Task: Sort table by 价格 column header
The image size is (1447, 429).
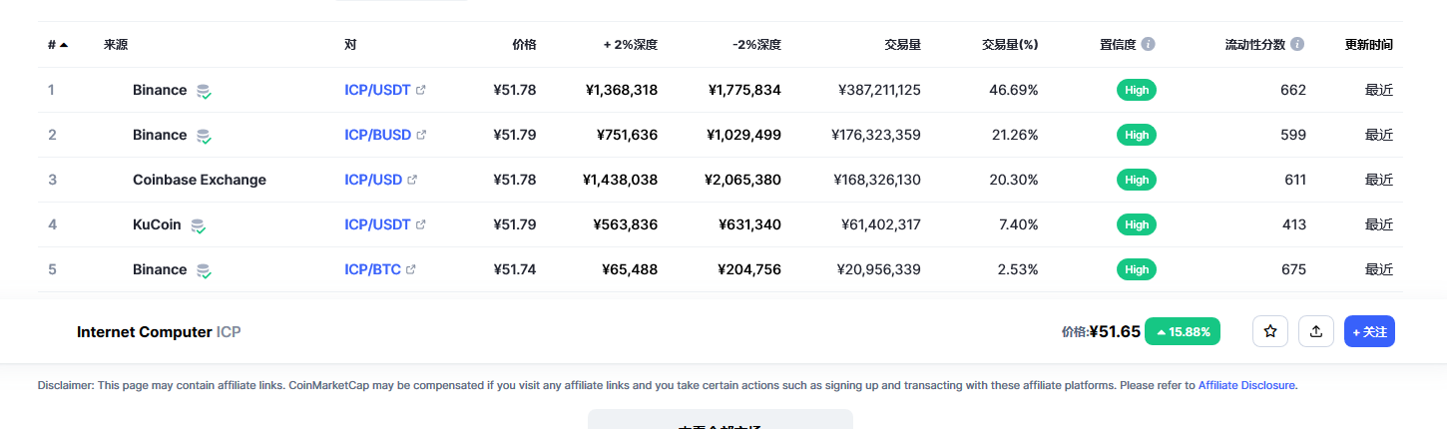Action: click(x=524, y=45)
